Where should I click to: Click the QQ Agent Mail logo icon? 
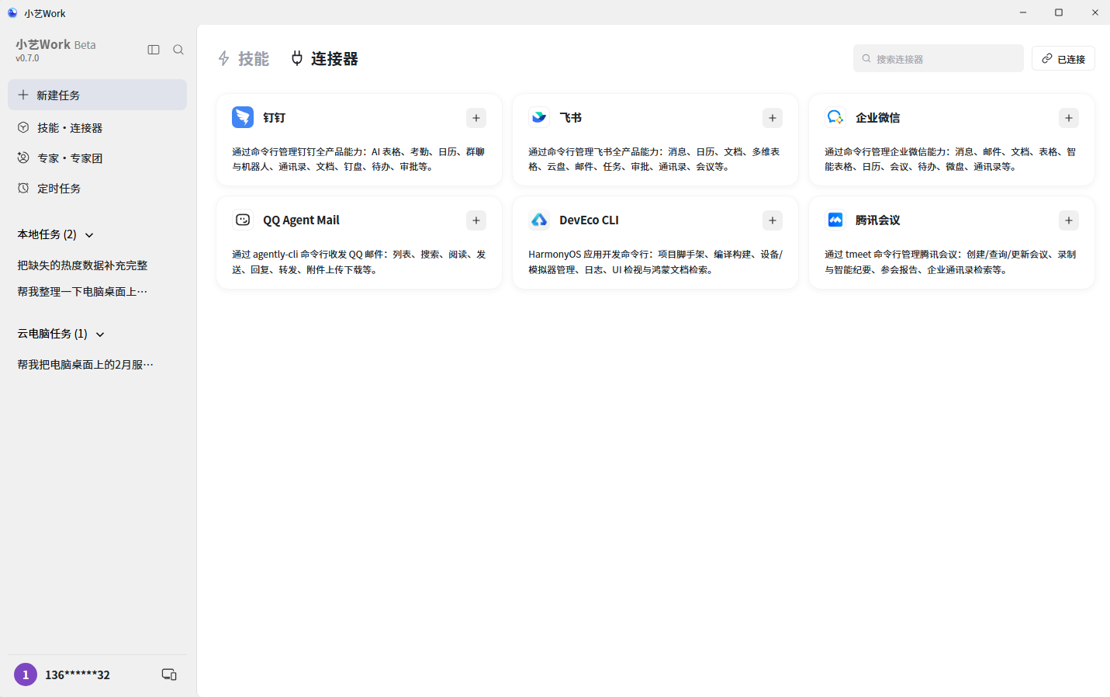pyautogui.click(x=243, y=220)
